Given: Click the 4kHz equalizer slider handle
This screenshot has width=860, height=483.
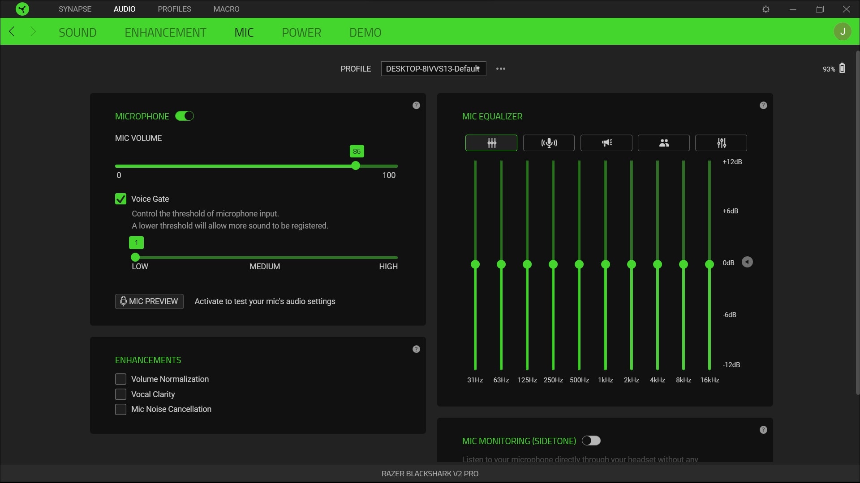Looking at the screenshot, I should tap(658, 264).
